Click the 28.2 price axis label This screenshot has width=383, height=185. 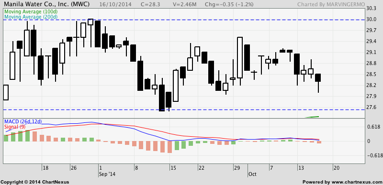coord(372,85)
